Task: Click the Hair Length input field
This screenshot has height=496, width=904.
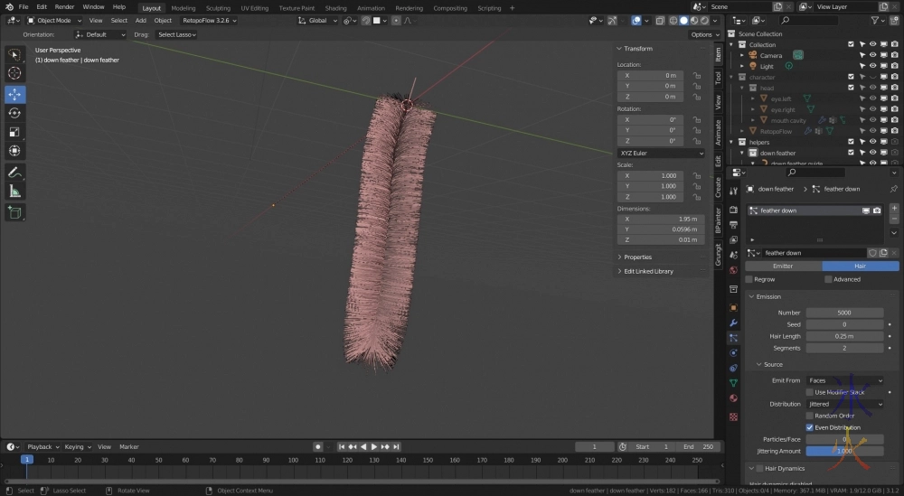Action: tap(845, 336)
